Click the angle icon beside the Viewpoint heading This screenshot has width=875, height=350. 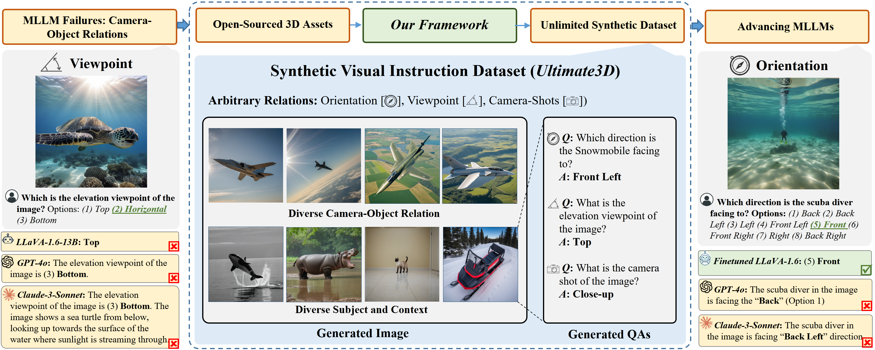(x=52, y=63)
